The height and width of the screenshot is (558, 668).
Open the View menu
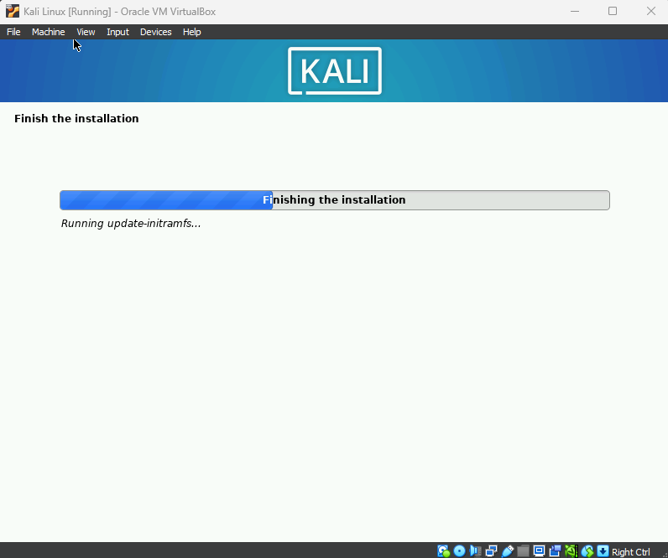(x=86, y=32)
